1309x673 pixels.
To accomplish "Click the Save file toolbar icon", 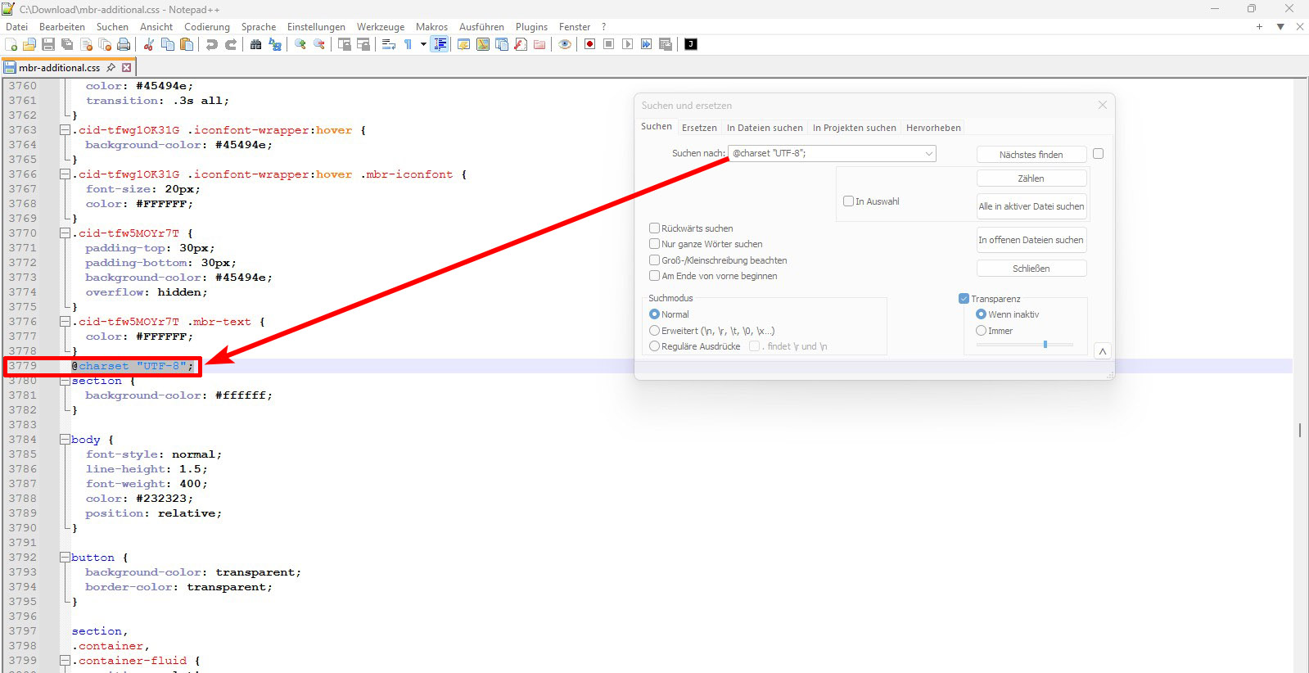I will tap(48, 44).
